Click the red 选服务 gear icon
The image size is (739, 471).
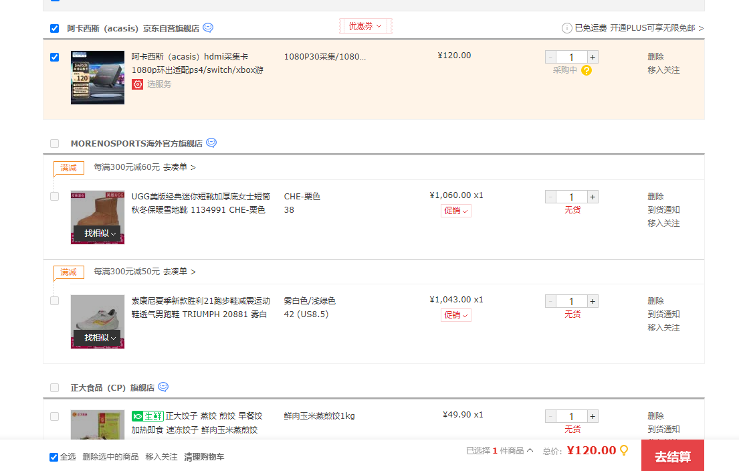138,84
